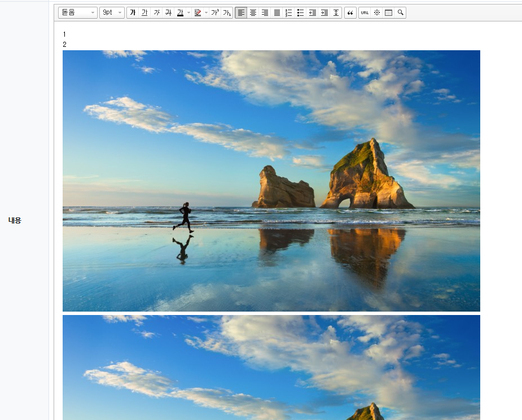Image resolution: width=522 pixels, height=420 pixels.
Task: Select the first beach runner image
Action: click(271, 181)
